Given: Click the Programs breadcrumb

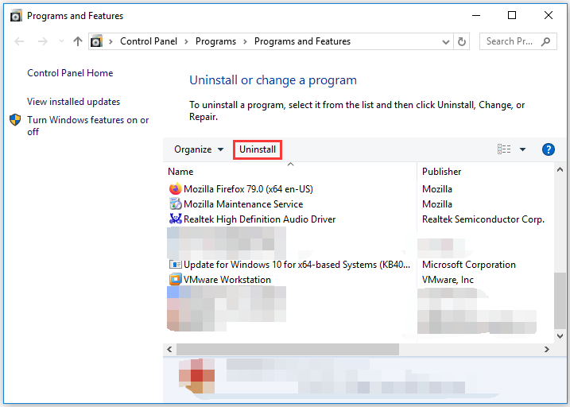Looking at the screenshot, I should click(216, 41).
